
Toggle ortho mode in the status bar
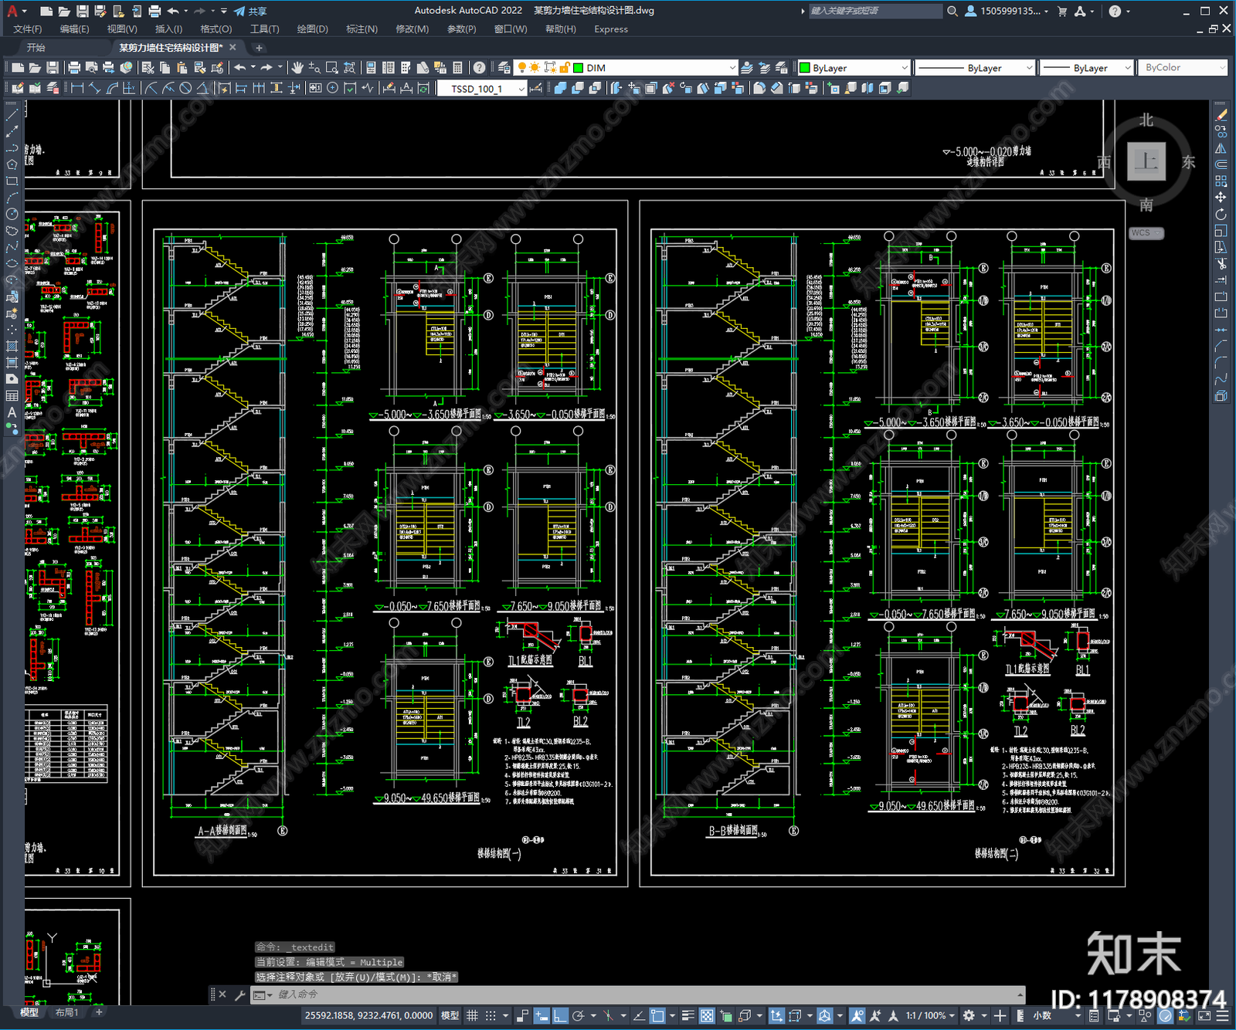[x=560, y=1015]
